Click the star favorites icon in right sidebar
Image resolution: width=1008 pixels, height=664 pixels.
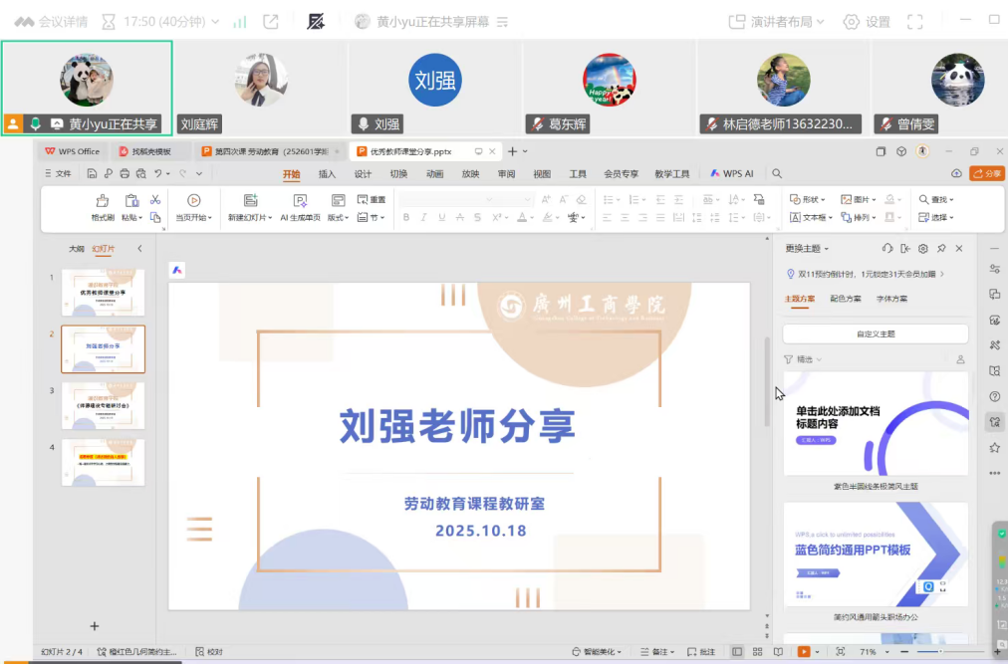(x=994, y=448)
